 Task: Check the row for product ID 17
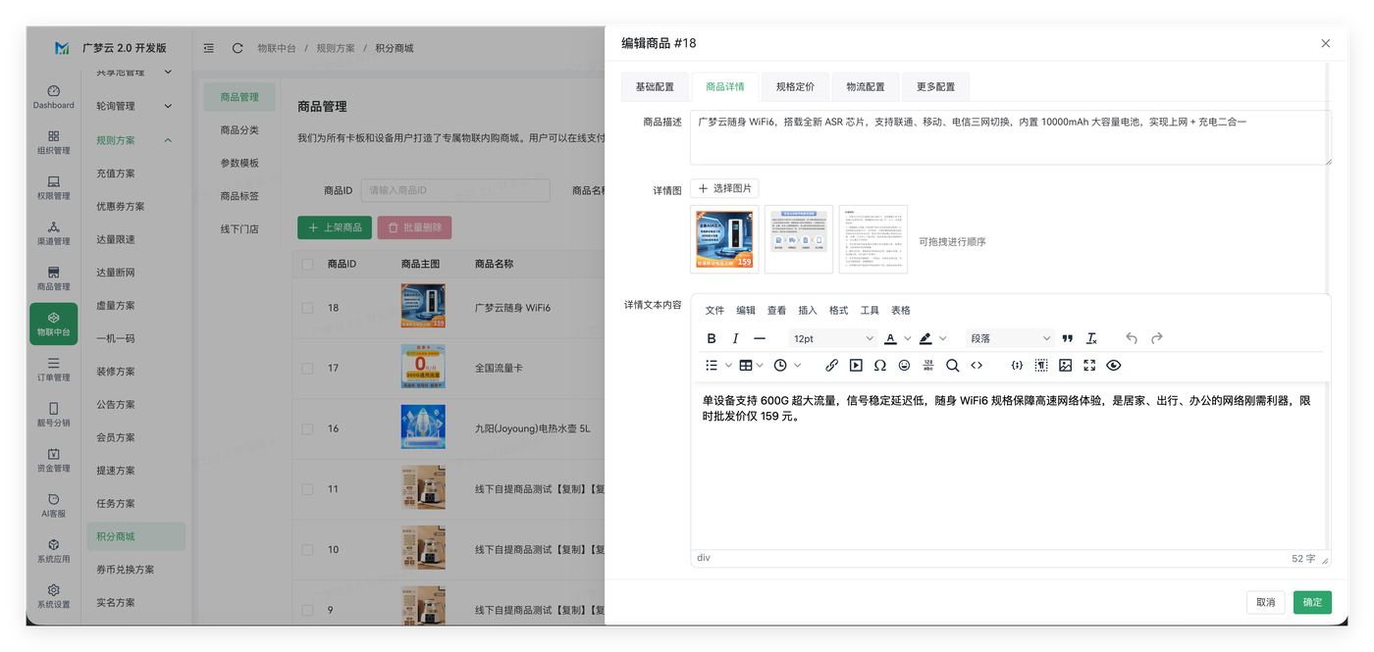(x=307, y=368)
